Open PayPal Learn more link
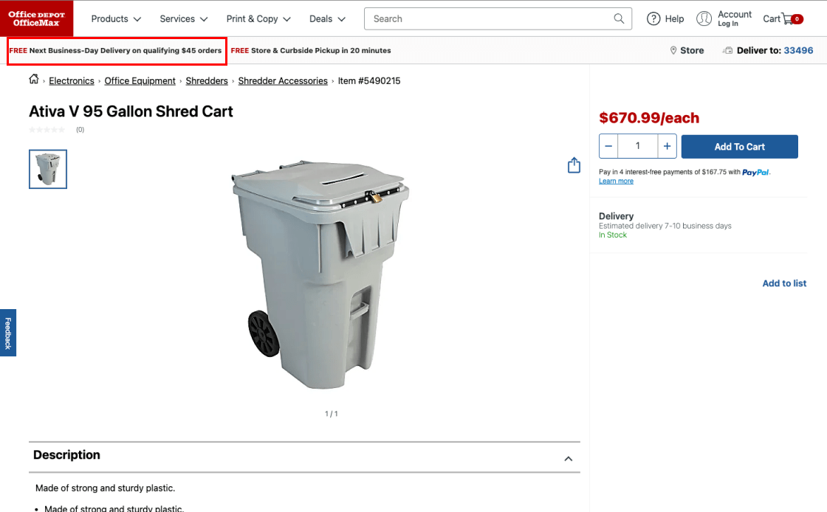 click(616, 181)
